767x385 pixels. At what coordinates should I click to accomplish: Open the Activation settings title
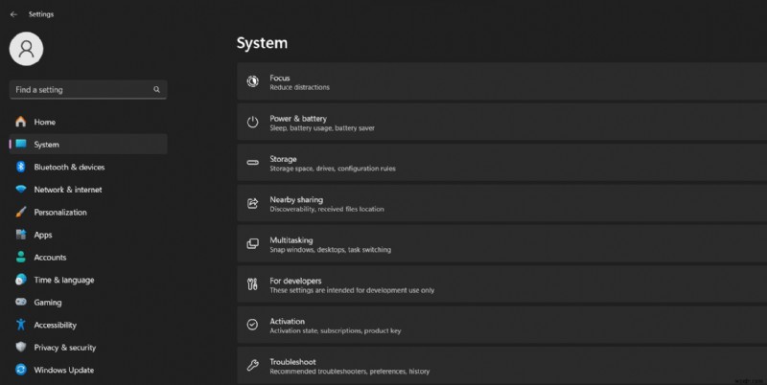pyautogui.click(x=287, y=321)
